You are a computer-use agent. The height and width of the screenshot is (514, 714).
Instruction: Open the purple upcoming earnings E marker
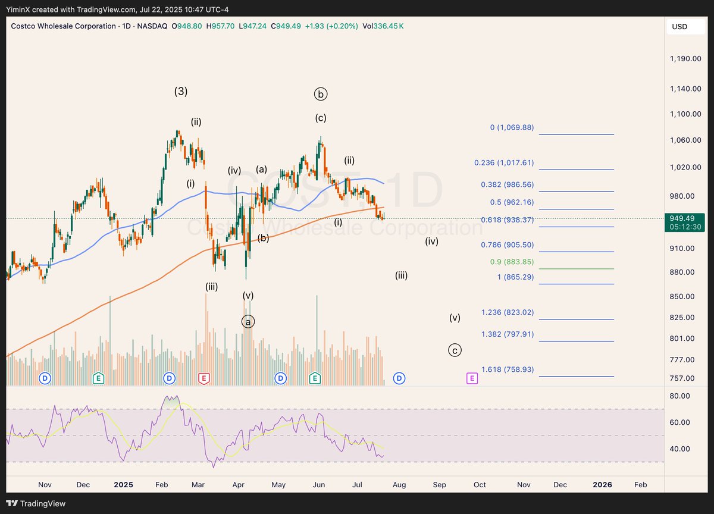pos(472,378)
